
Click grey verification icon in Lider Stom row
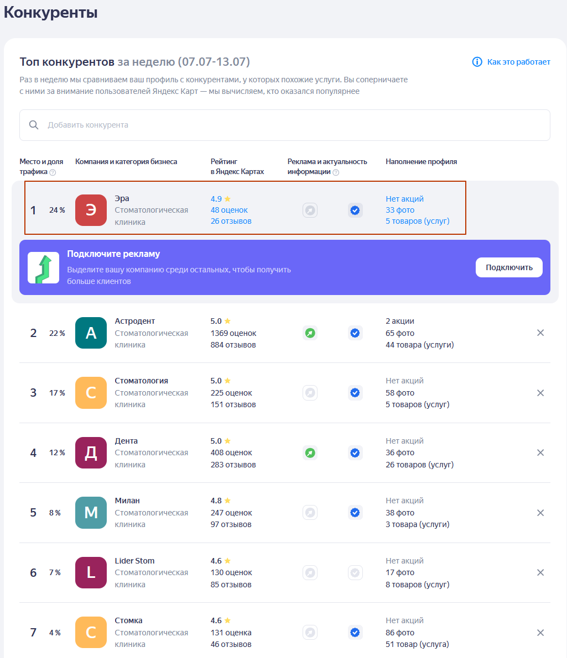pyautogui.click(x=355, y=572)
